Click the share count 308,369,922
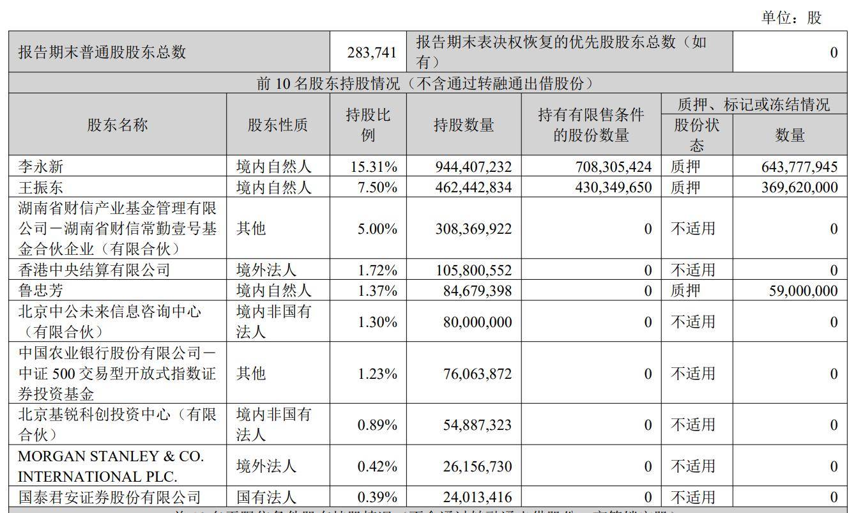Screen dimensions: 856x513 coord(473,228)
